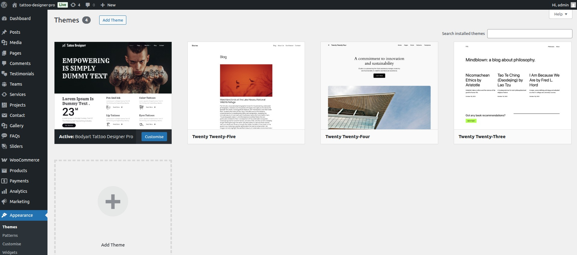The height and width of the screenshot is (255, 577).
Task: Click the Twenty Twenty-Three theme name
Action: coord(482,137)
